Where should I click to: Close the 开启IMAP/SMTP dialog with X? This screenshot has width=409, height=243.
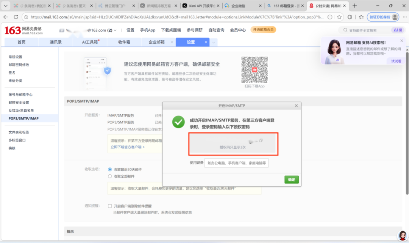296,106
